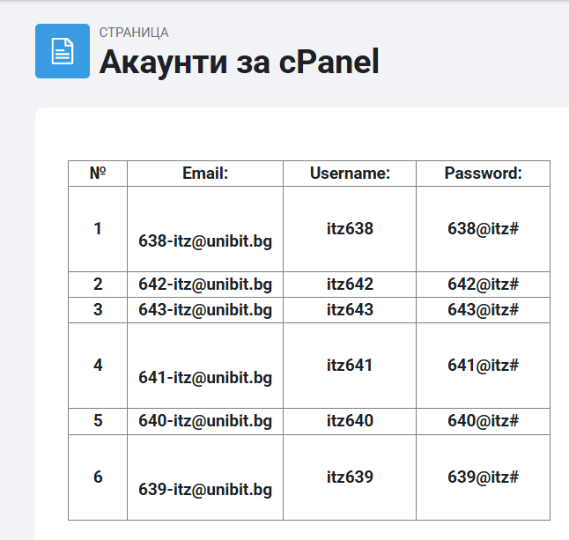Click the username cell itz641
569x540 pixels.
(350, 366)
